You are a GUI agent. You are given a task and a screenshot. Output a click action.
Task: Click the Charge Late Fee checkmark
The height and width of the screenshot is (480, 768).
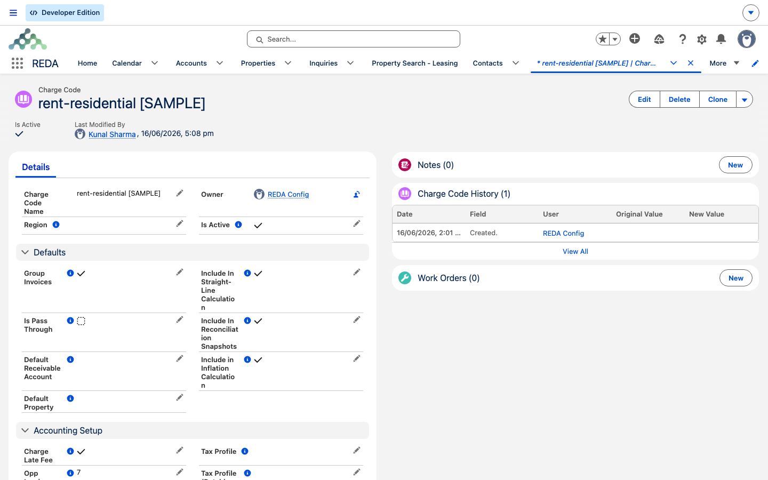tap(81, 452)
